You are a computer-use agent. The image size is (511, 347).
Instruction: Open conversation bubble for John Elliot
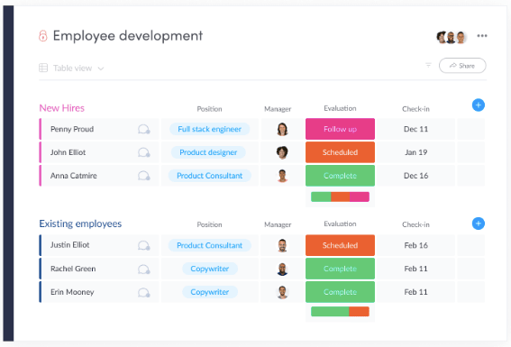click(143, 152)
